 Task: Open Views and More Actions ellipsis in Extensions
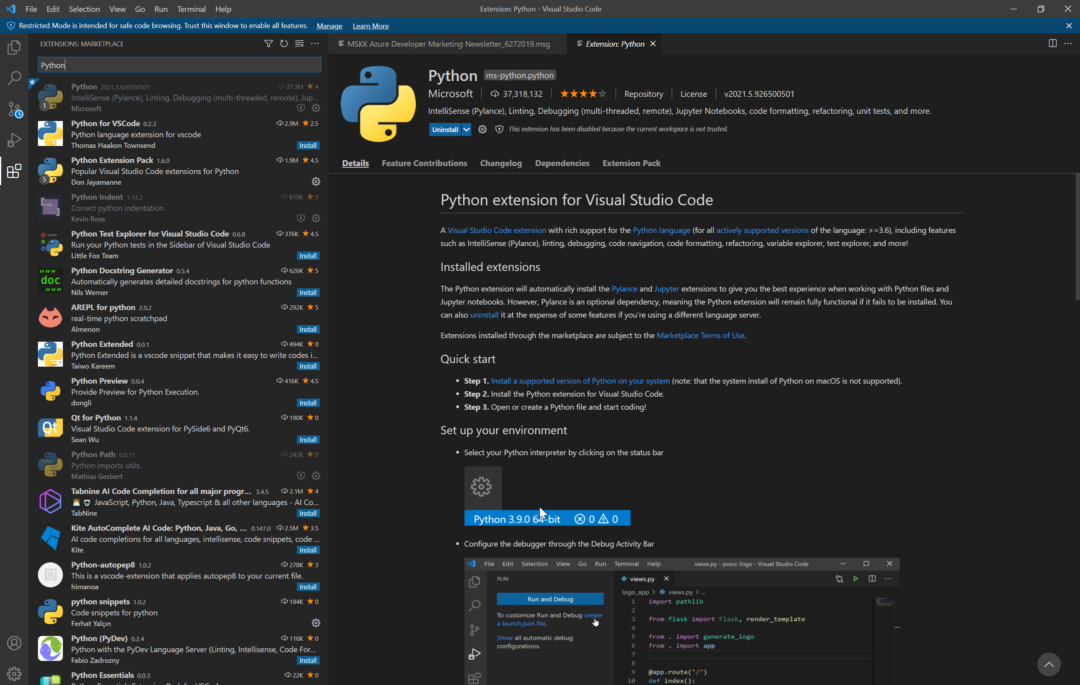(315, 44)
